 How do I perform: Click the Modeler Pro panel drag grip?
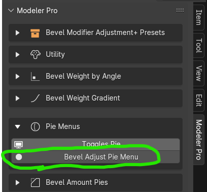(x=180, y=11)
